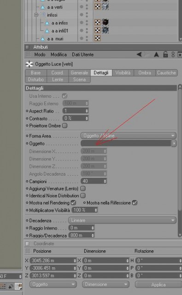Uncheck Mostra nella Riflessione
This screenshot has width=182, height=295.
click(x=135, y=203)
